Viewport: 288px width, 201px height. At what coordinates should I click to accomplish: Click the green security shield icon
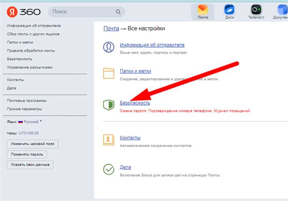tap(109, 105)
